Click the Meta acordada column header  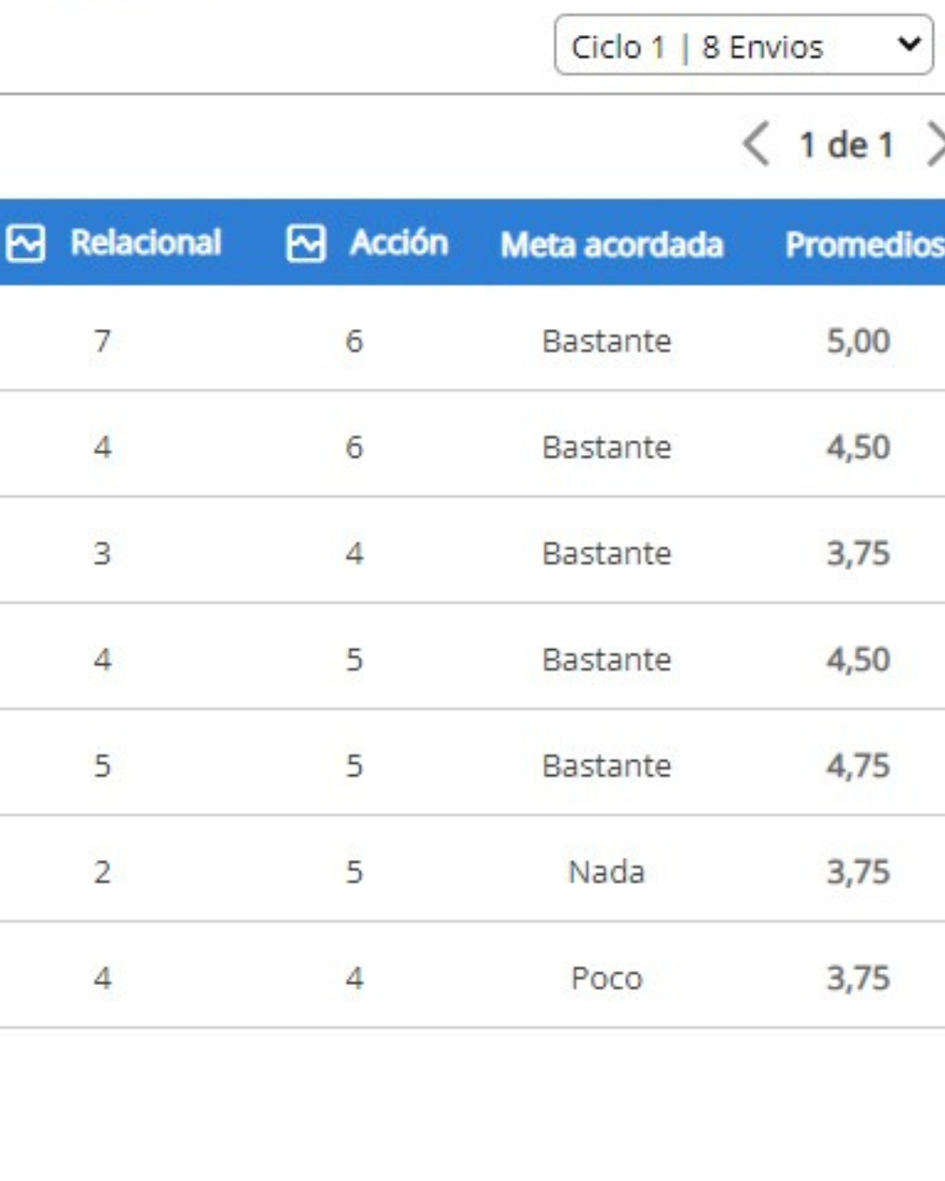(x=612, y=245)
